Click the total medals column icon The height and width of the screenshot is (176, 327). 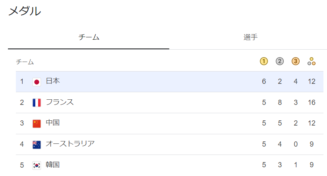pyautogui.click(x=312, y=61)
